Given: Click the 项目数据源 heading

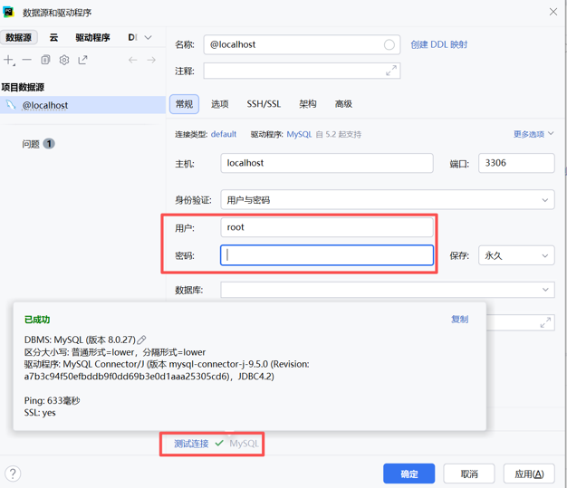Looking at the screenshot, I should click(x=23, y=87).
